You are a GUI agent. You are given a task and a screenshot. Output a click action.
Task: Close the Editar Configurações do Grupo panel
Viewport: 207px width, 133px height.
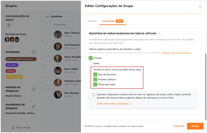click(x=200, y=7)
